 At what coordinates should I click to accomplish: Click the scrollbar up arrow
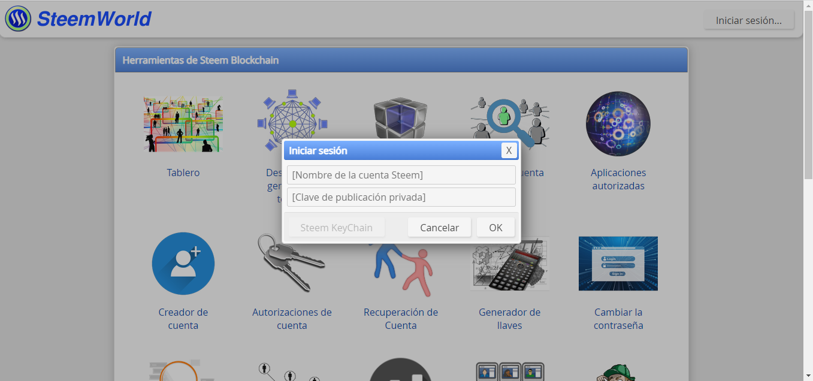pyautogui.click(x=808, y=5)
